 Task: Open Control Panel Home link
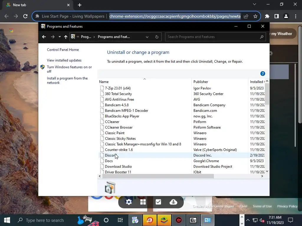coord(63,49)
